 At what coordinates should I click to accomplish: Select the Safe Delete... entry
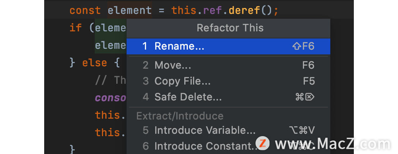(228, 97)
